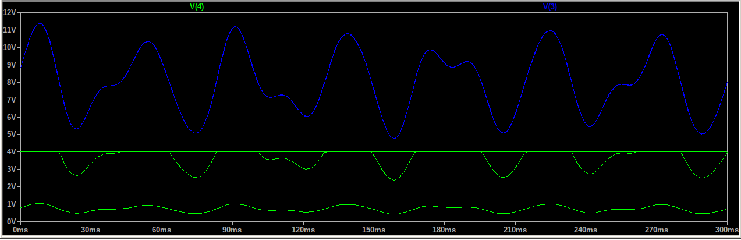The width and height of the screenshot is (741, 240).
Task: Click the 120ms horizontal axis label
Action: click(x=303, y=231)
